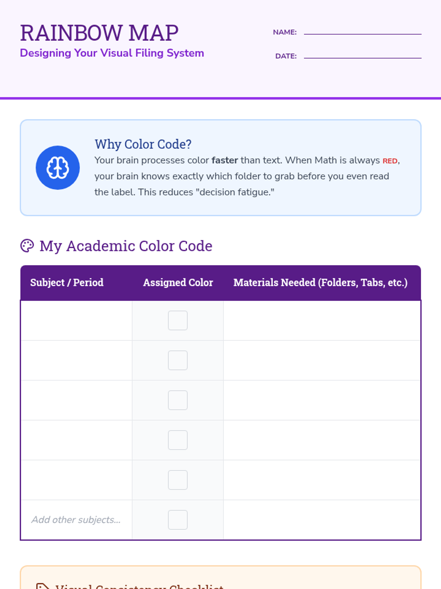Click the Assigned Color column header

[178, 282]
